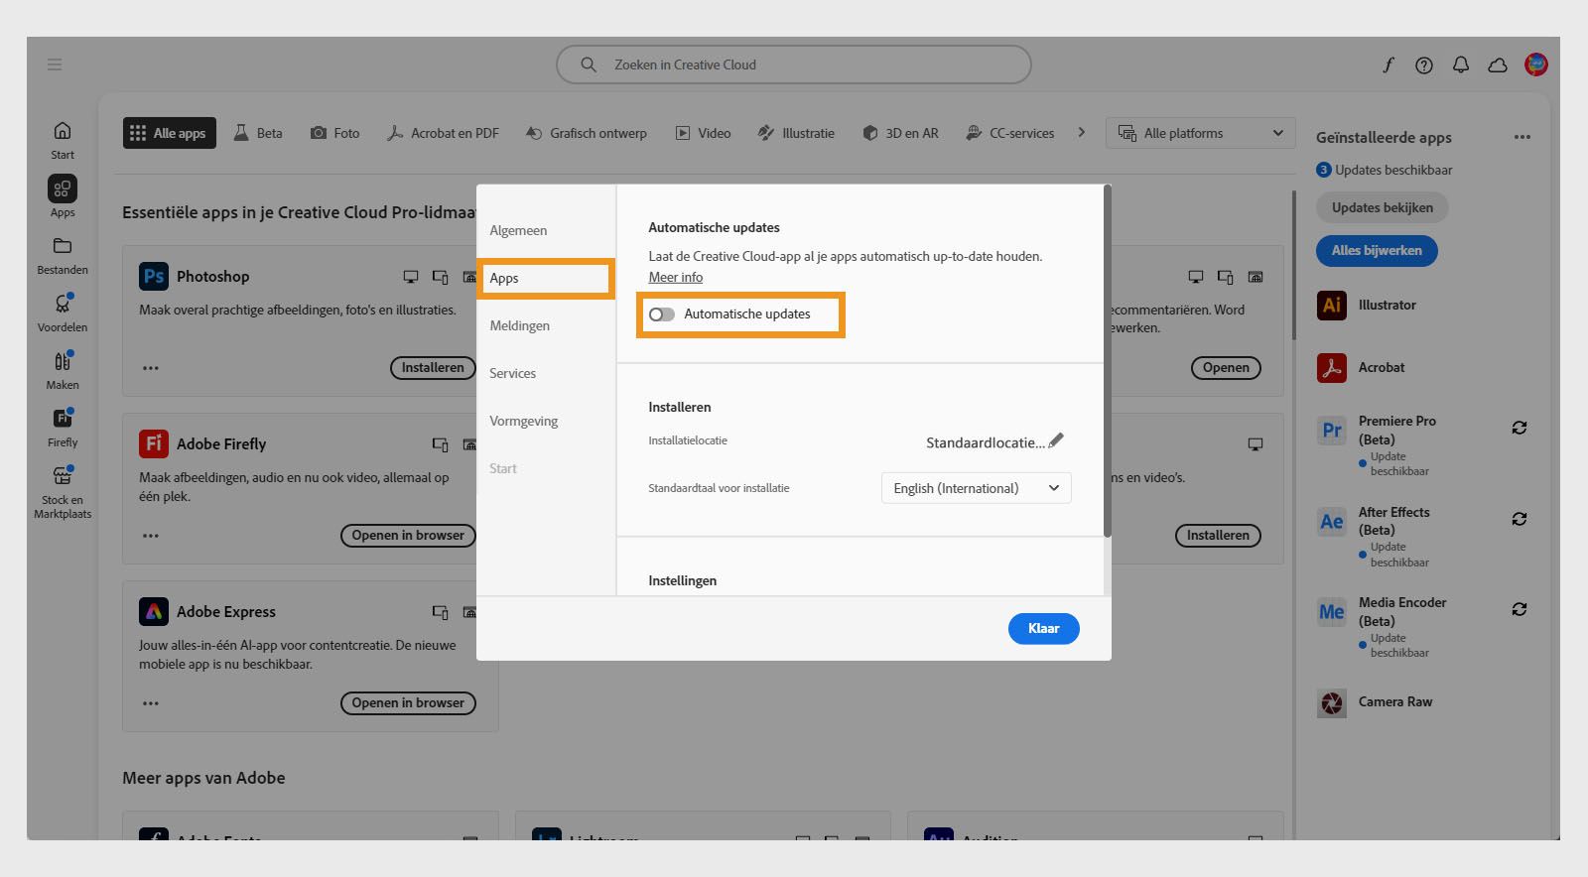
Task: Click the Adobe Firefly app icon
Action: 154,443
